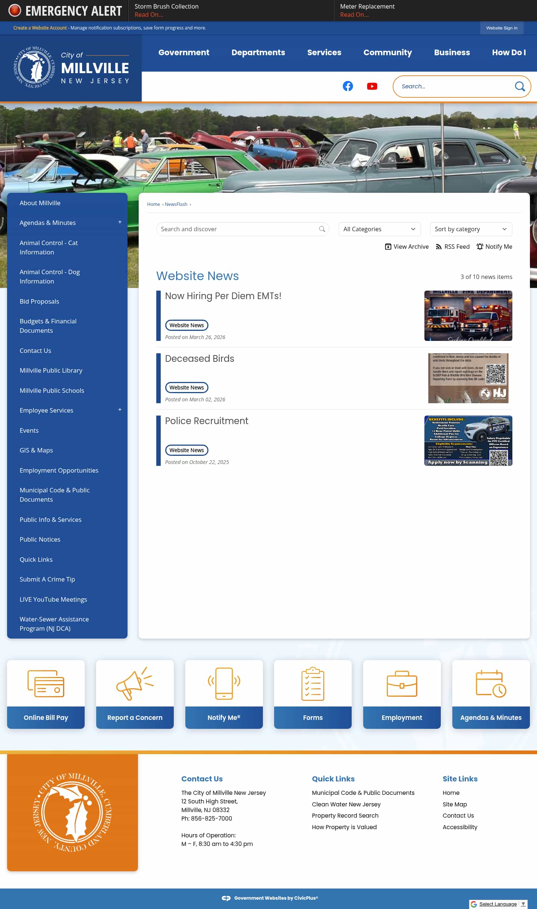Screen dimensions: 537x909
Task: Click the header search magnifier icon
Action: (519, 87)
